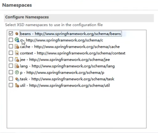This screenshot has width=158, height=133.
Task: Click the p namespace circled-P icon
Action: point(17,72)
